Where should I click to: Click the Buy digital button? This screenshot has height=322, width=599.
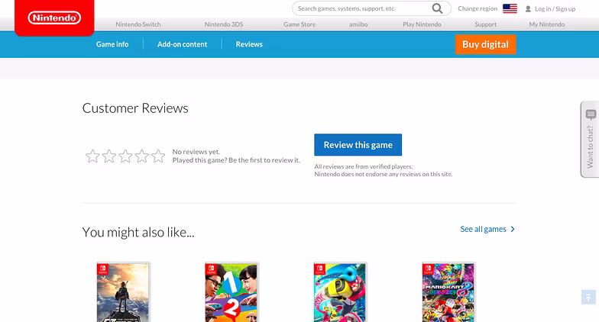(486, 44)
